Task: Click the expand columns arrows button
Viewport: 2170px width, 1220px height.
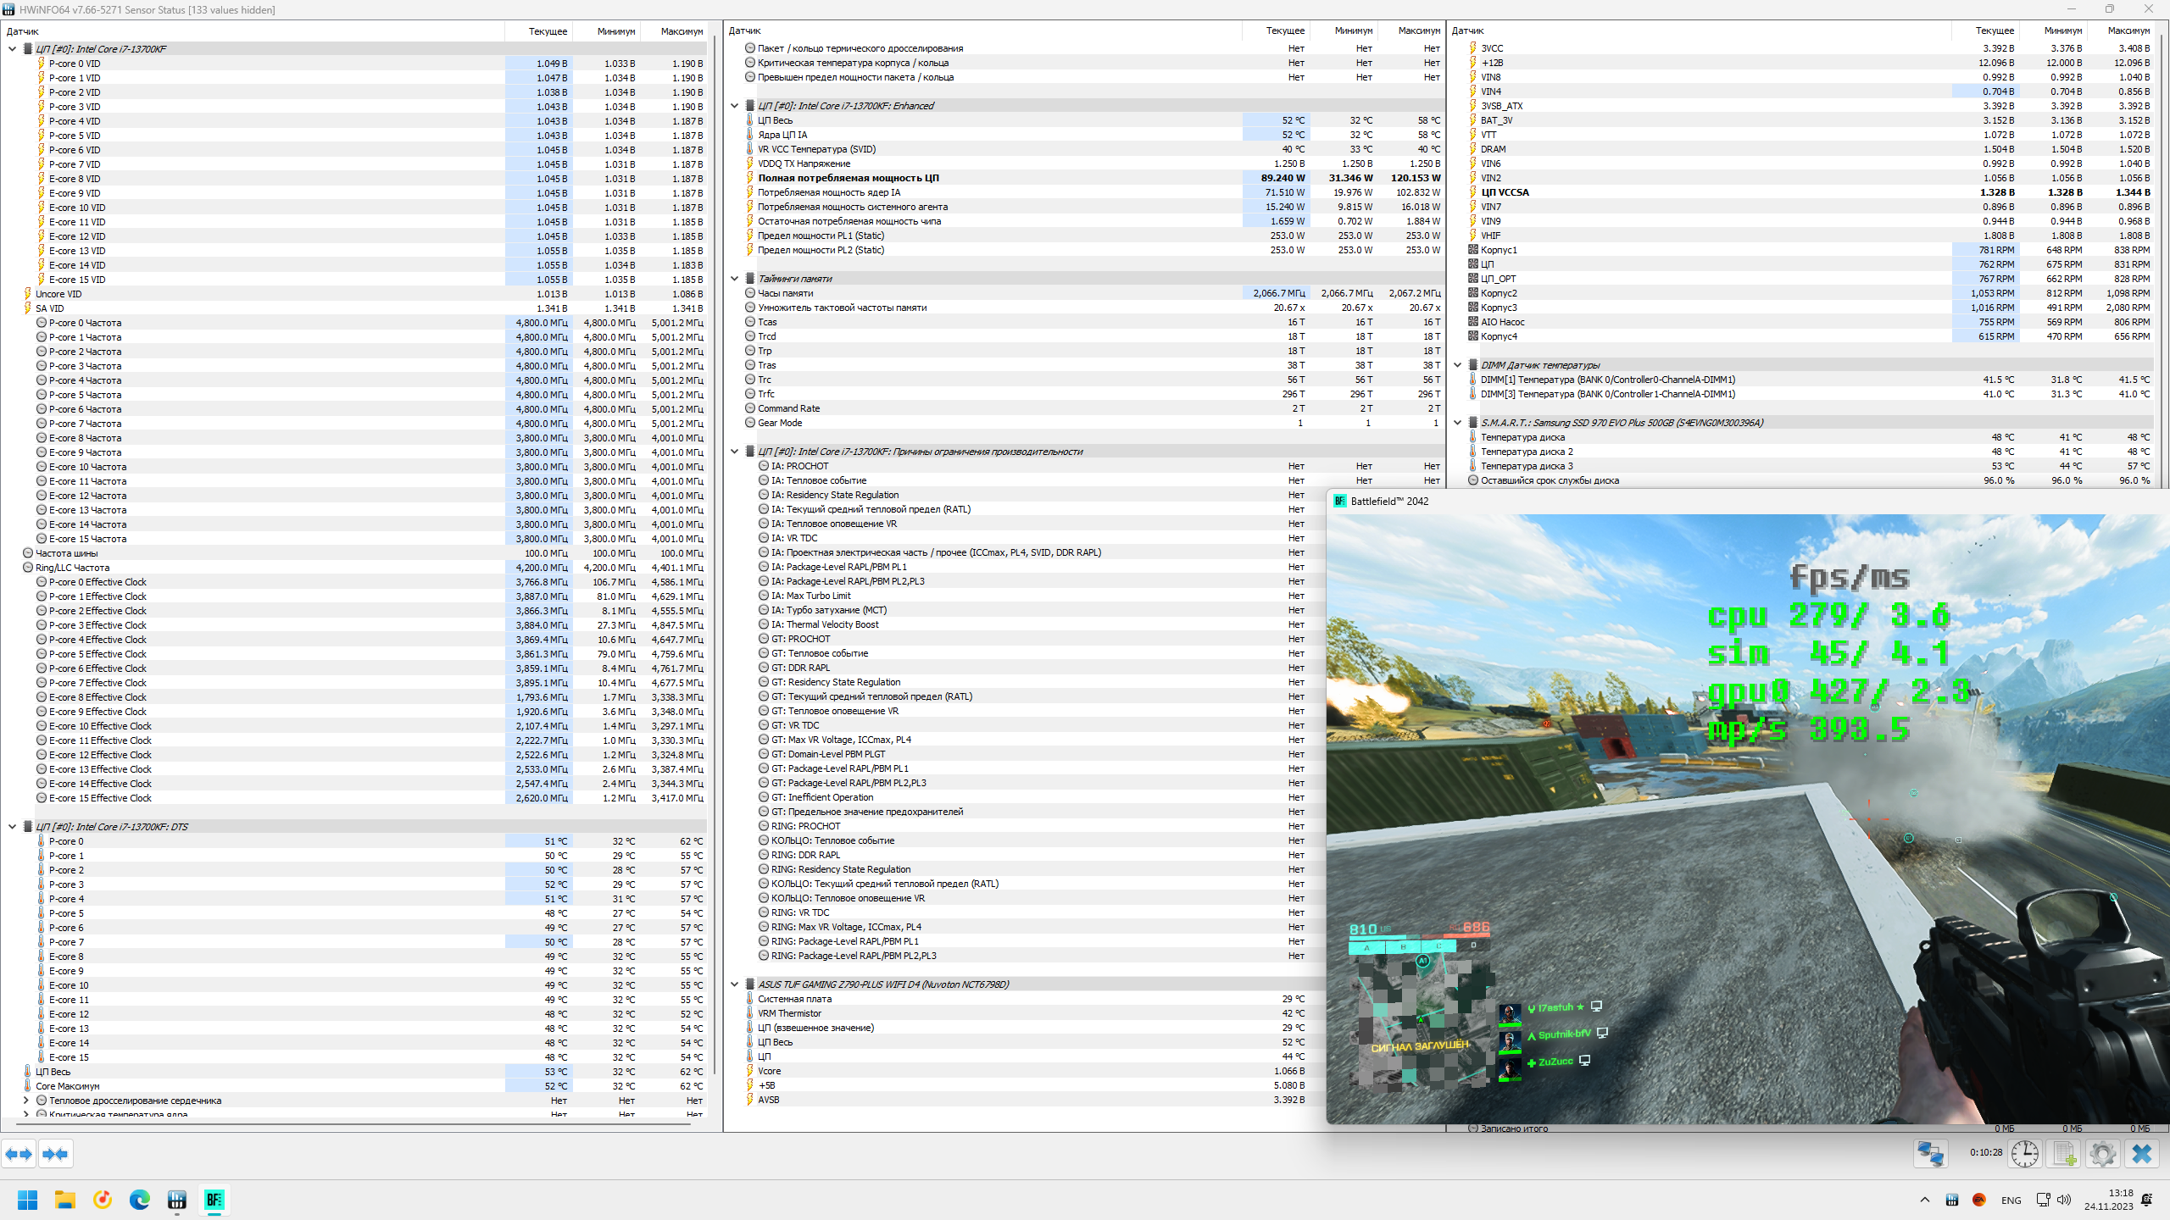Action: [19, 1154]
